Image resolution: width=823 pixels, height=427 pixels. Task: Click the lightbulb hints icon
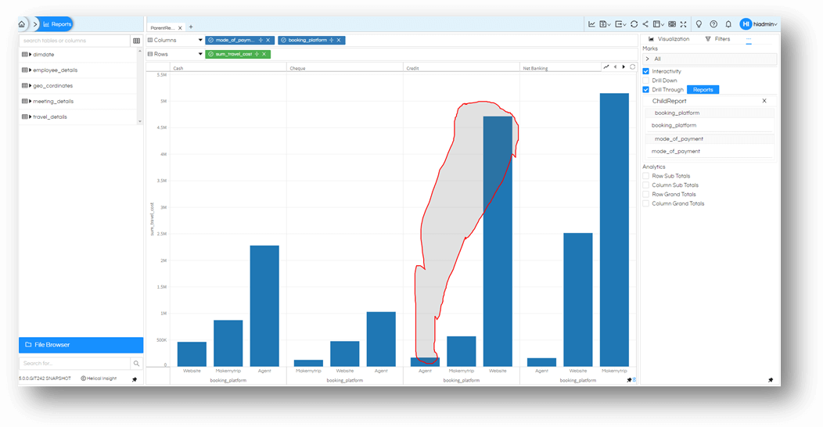[x=699, y=24]
